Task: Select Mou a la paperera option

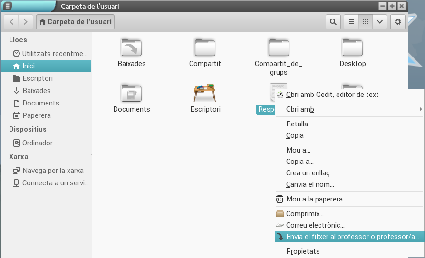Action: (x=314, y=199)
